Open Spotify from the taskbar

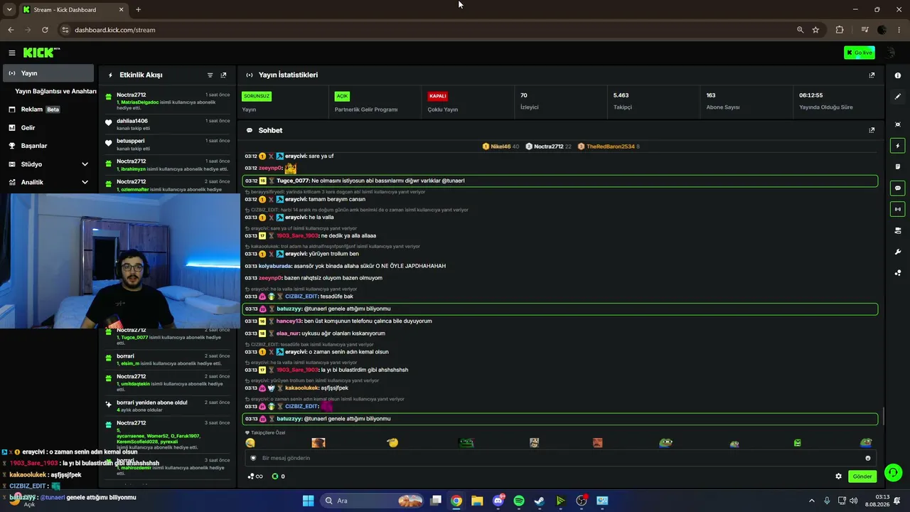point(519,501)
